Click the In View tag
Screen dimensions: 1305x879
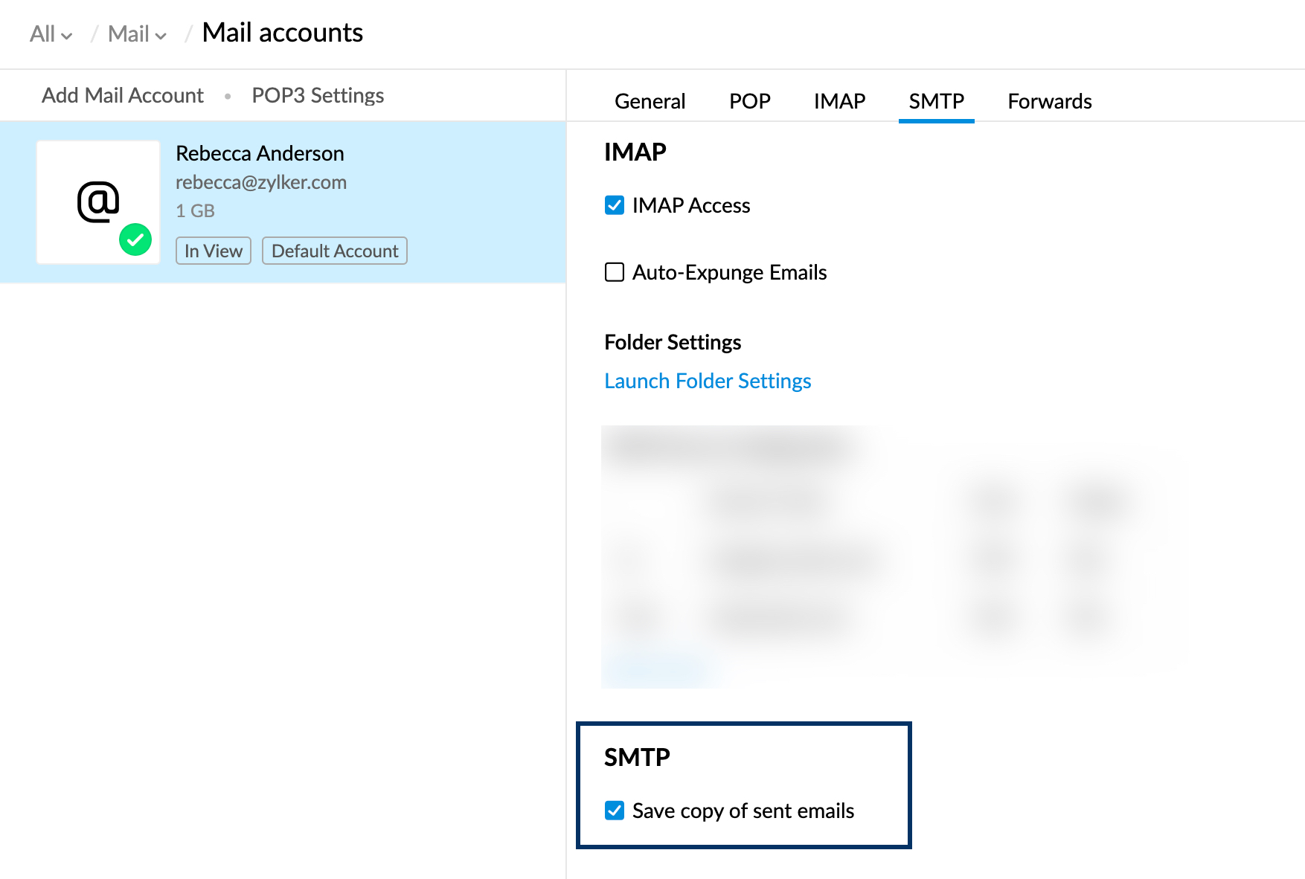click(x=214, y=251)
